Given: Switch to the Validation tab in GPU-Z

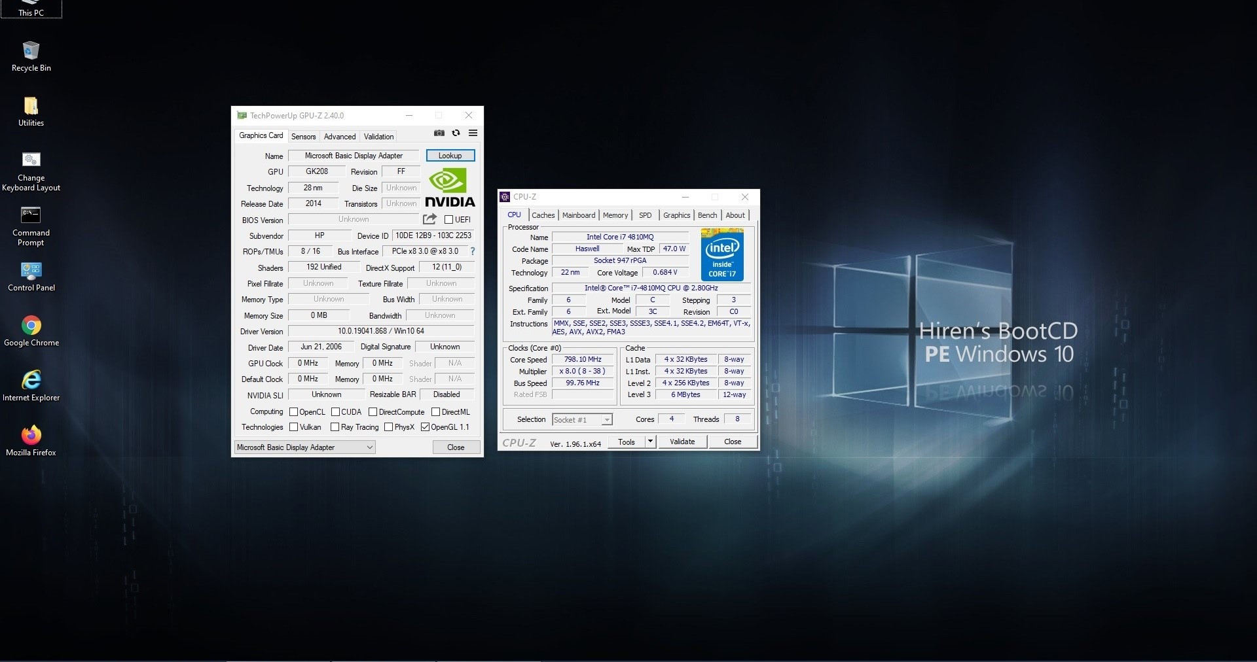Looking at the screenshot, I should (x=378, y=137).
